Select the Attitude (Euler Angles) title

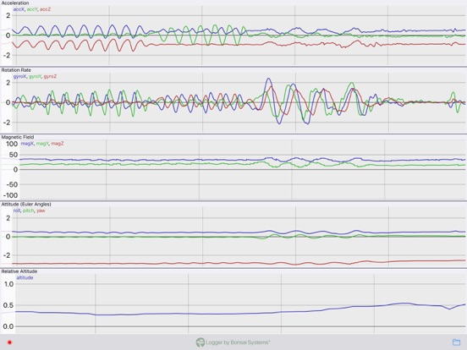tap(26, 205)
